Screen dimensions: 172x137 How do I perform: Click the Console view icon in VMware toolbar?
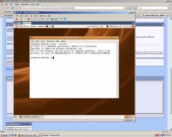(x=65, y=19)
